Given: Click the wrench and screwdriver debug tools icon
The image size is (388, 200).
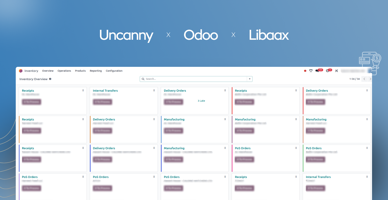Looking at the screenshot, I should tap(336, 71).
